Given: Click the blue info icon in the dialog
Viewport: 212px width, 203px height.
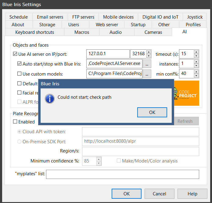Looking at the screenshot, I should point(50,99).
